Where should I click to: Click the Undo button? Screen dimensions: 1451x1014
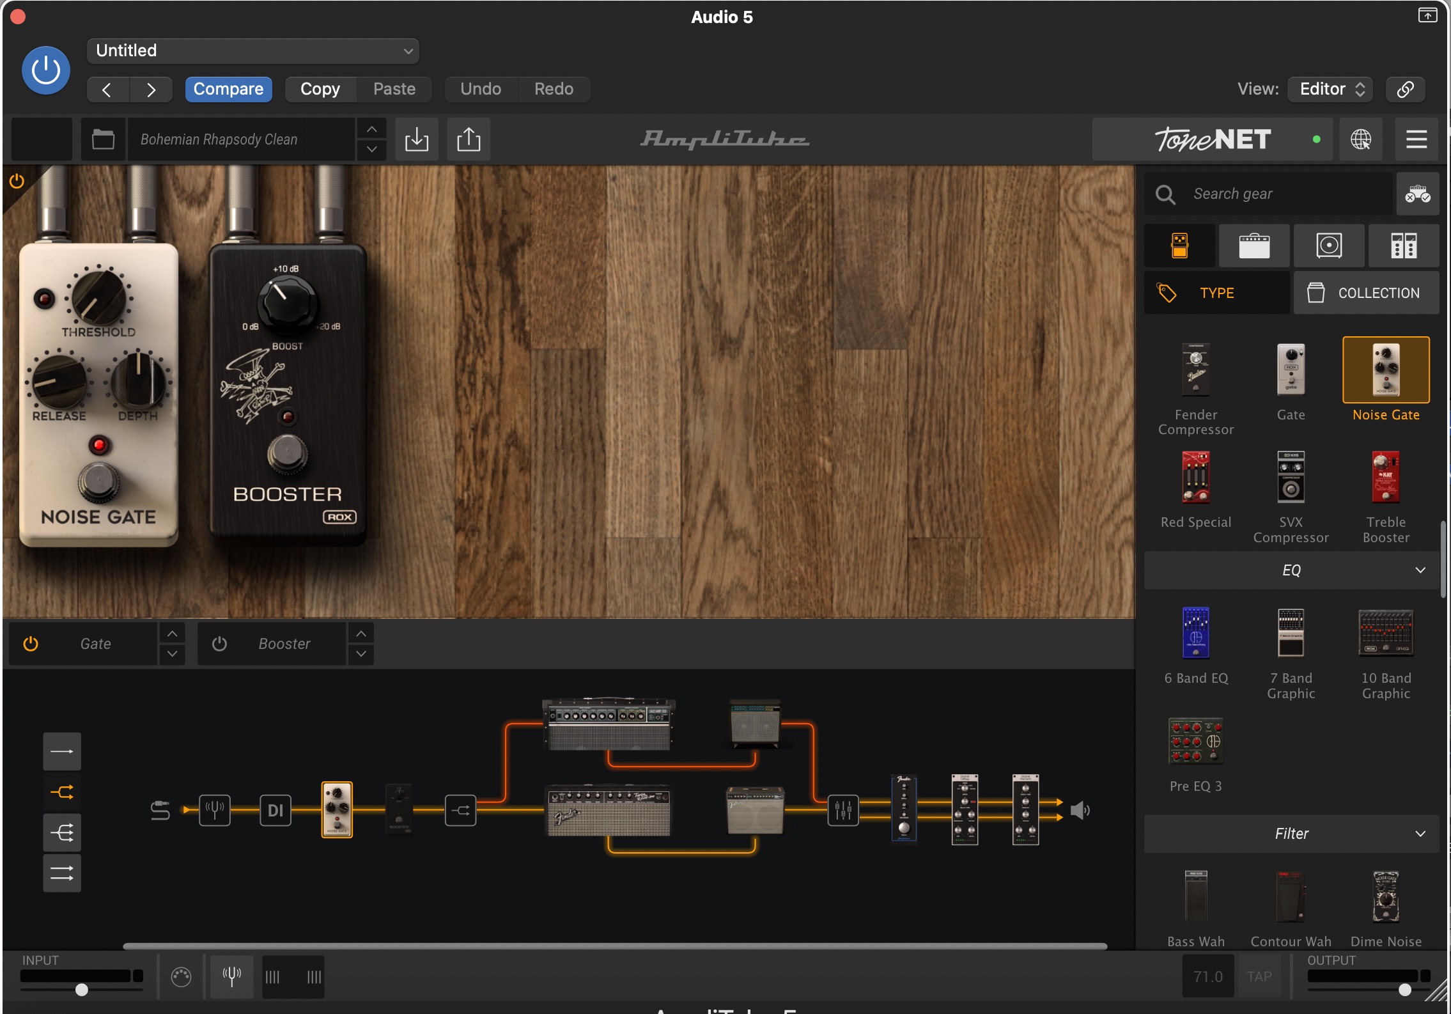click(481, 90)
